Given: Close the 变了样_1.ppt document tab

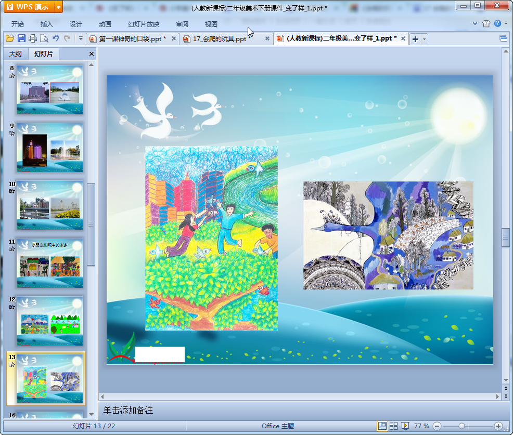Looking at the screenshot, I should click(403, 38).
